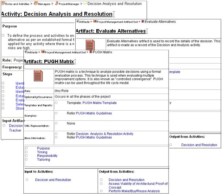Click the Any Role value text
The height and width of the screenshot is (194, 222).
[62, 91]
